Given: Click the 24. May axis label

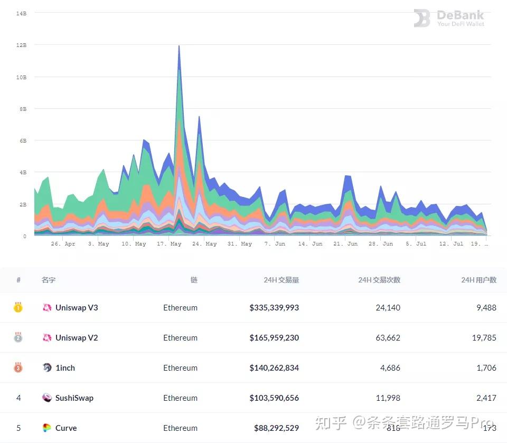Looking at the screenshot, I should coord(204,243).
